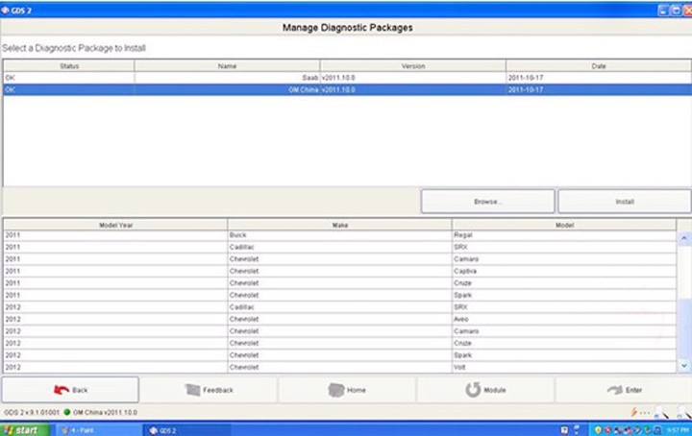692x436 pixels.
Task: Click the Saab version v2011.10.0 cell
Action: coord(413,78)
